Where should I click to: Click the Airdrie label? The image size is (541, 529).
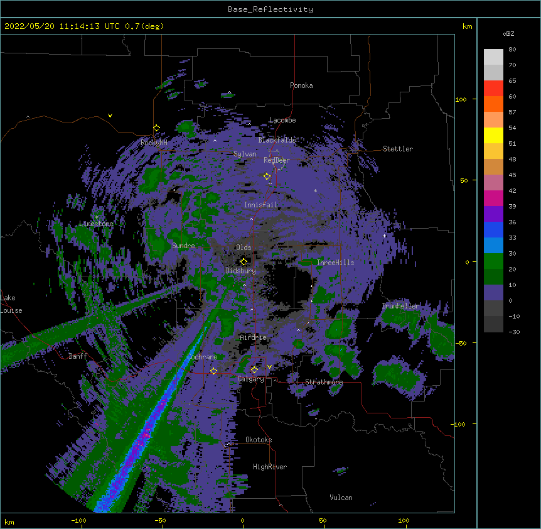click(253, 337)
